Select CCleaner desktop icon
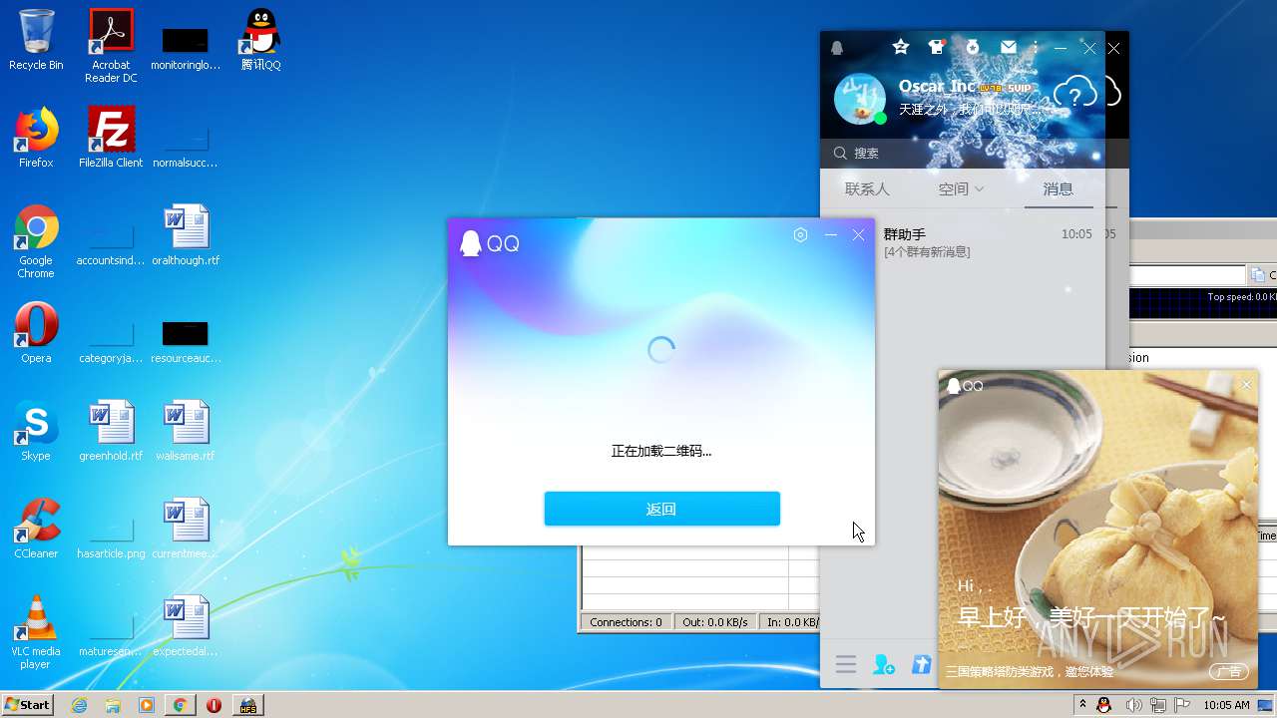The image size is (1277, 718). [x=36, y=529]
